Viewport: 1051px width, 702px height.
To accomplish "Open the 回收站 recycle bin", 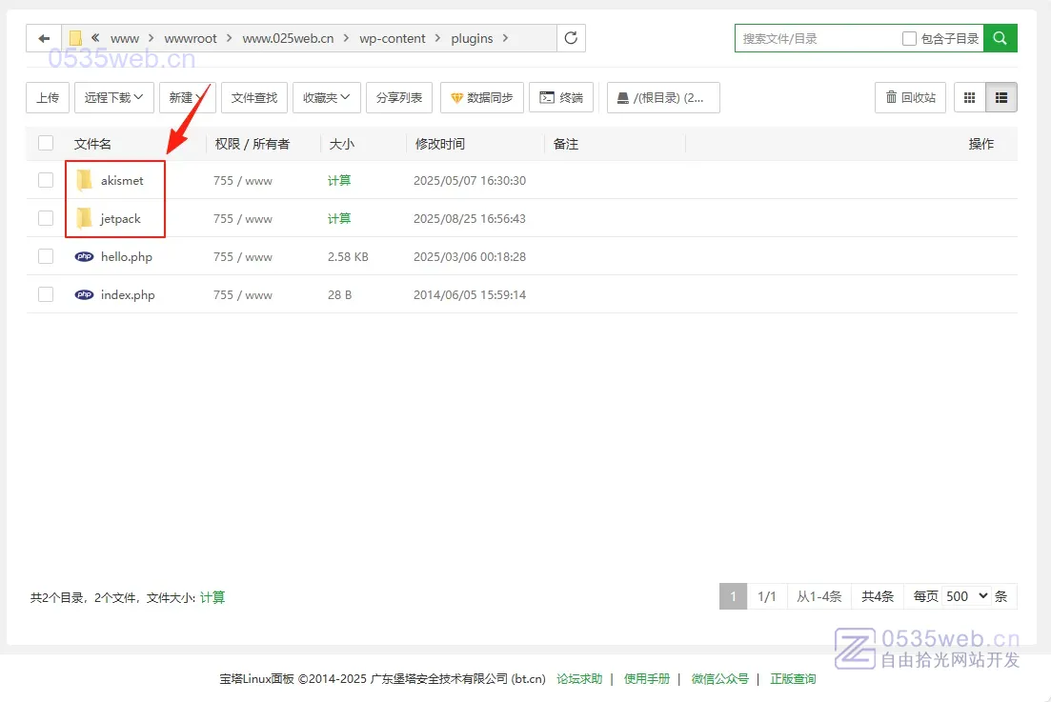I will pos(910,97).
